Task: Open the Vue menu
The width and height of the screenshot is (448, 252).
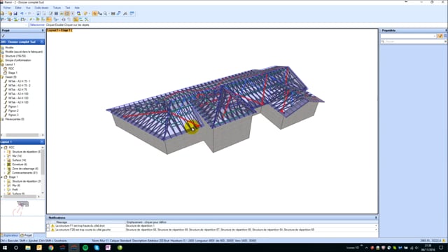Action: click(x=28, y=8)
